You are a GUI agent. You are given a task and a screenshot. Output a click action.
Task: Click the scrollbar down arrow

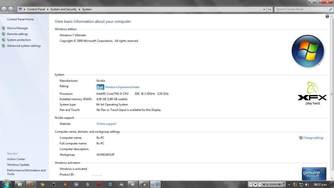pyautogui.click(x=332, y=179)
